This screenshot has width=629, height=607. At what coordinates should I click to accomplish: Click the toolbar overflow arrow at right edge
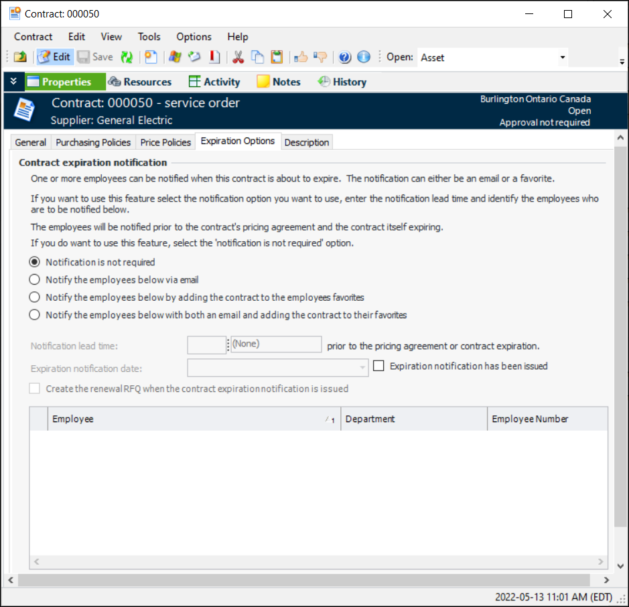622,62
